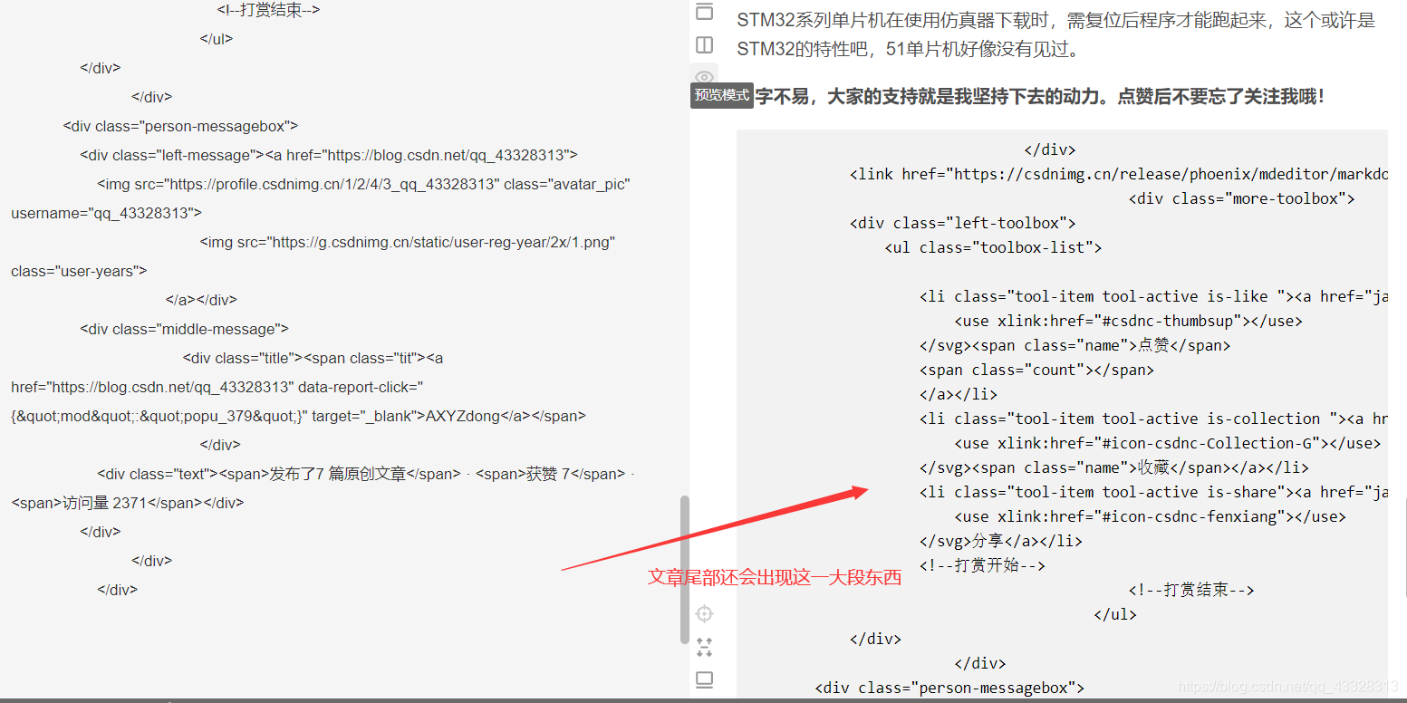Click the 分享 closing svg line
This screenshot has width=1407, height=703.
click(x=1000, y=541)
